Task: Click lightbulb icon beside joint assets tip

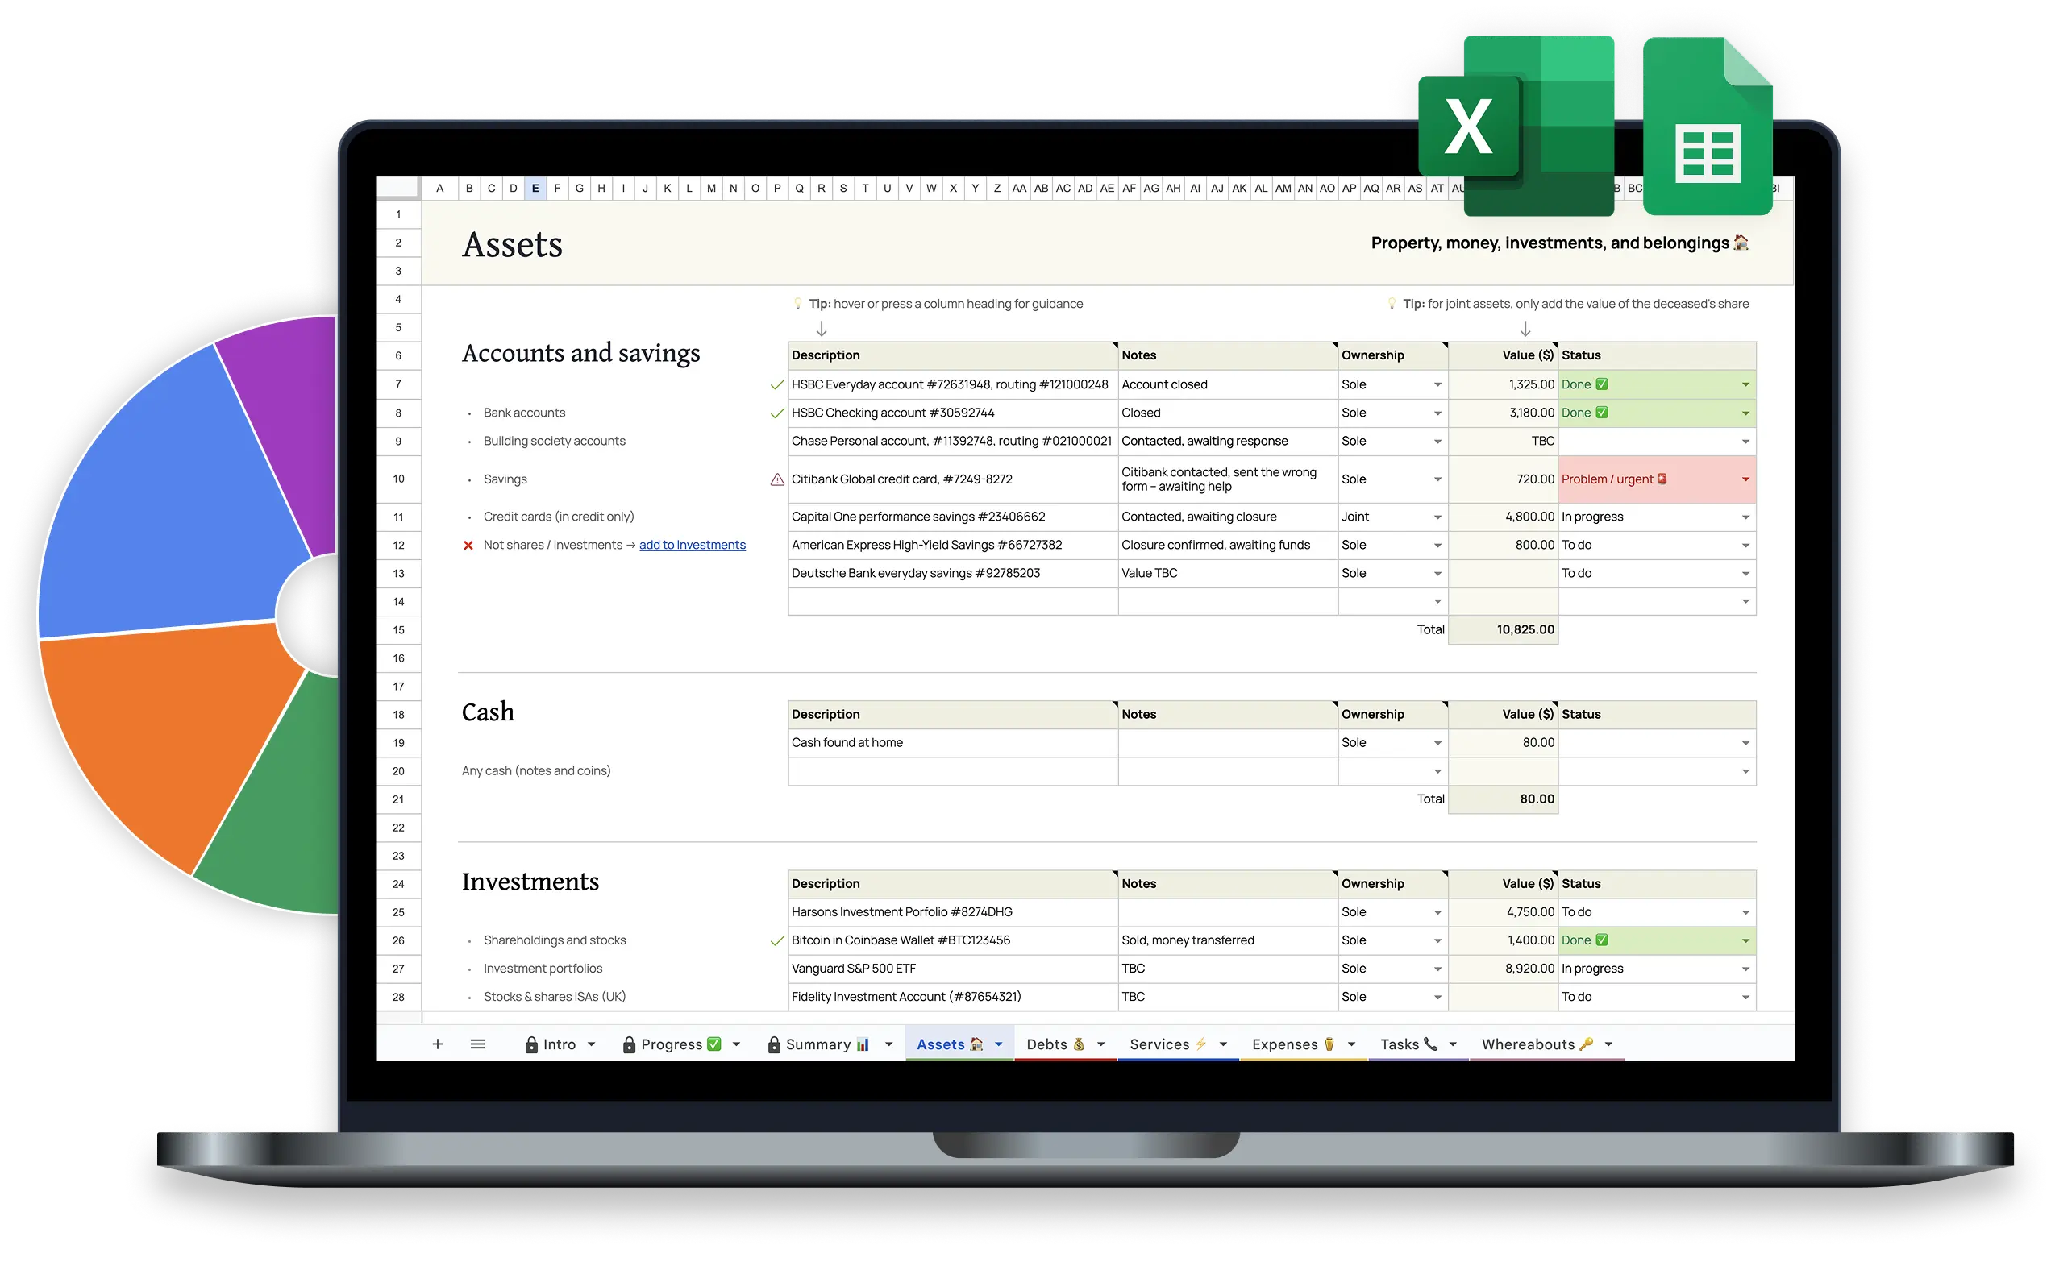Action: click(1391, 303)
